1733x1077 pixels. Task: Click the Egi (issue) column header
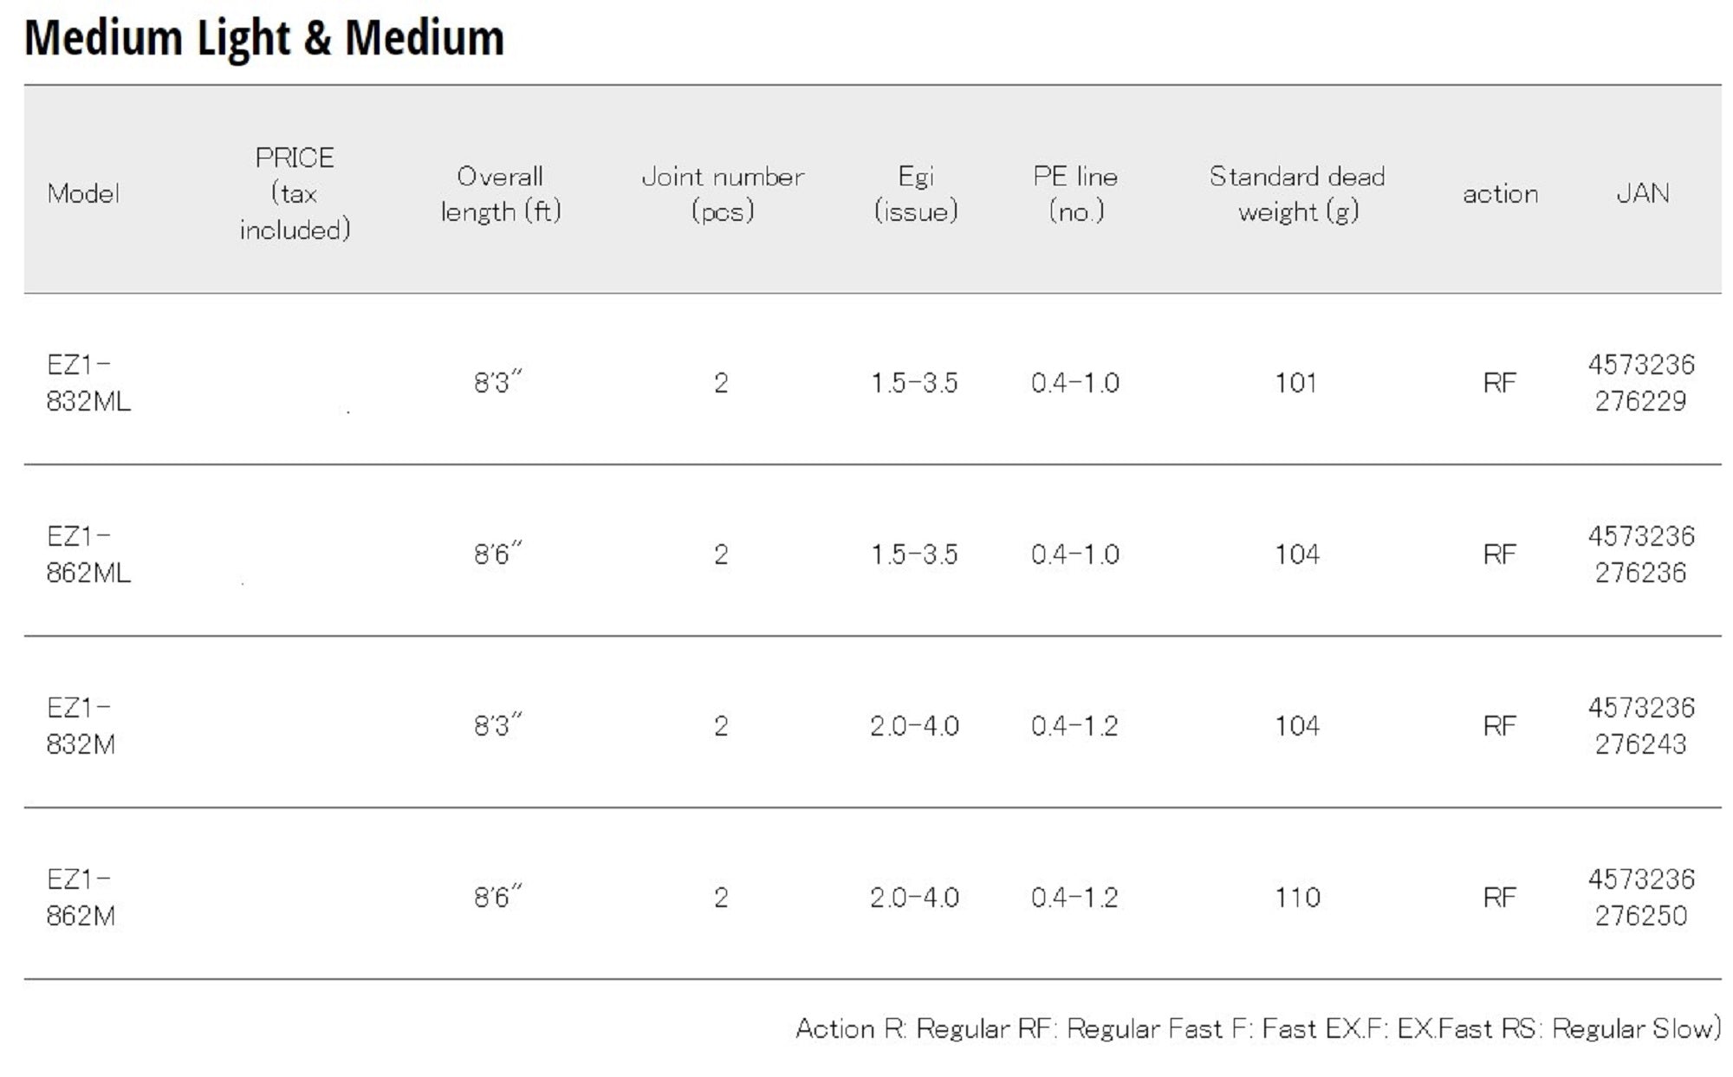915,193
